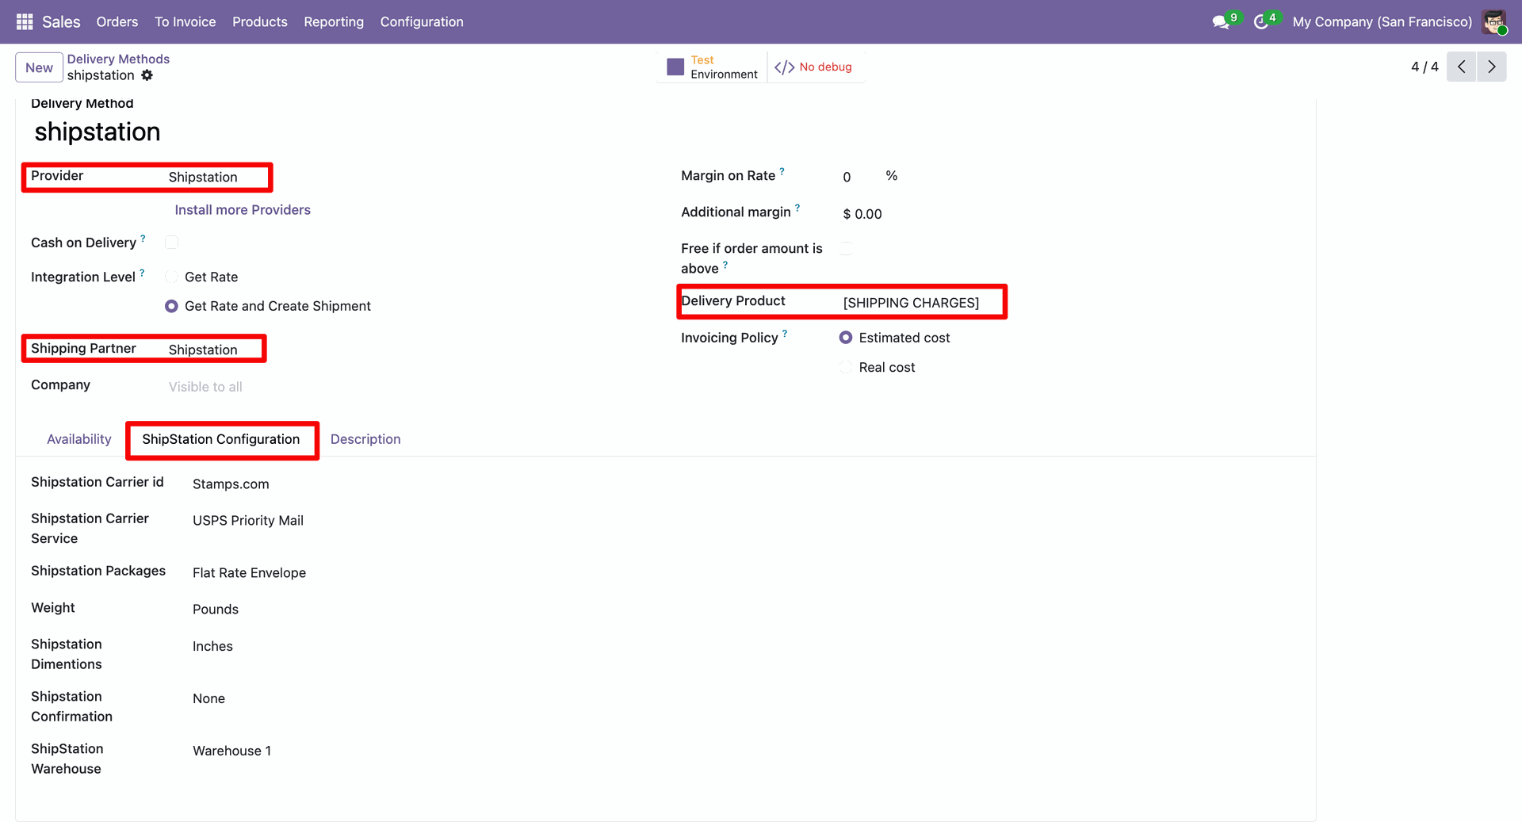This screenshot has height=822, width=1522.
Task: Click the Sales app title
Action: tap(61, 21)
